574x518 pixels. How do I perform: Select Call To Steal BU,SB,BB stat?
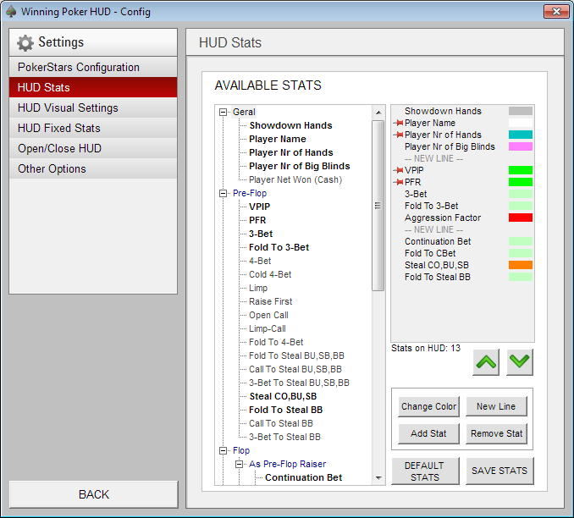point(295,369)
